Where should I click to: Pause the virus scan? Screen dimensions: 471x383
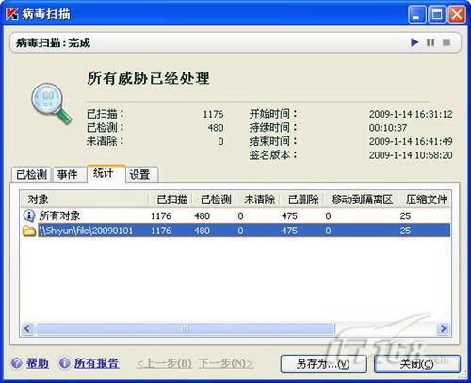(430, 42)
